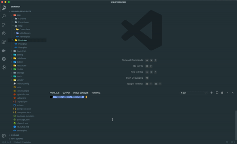The width and height of the screenshot is (237, 144).
Task: Open the .env file
Action: (x=19, y=87)
